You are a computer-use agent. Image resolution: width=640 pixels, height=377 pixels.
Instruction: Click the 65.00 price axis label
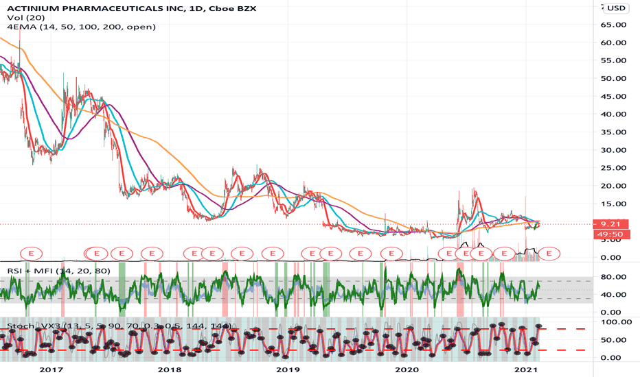613,25
